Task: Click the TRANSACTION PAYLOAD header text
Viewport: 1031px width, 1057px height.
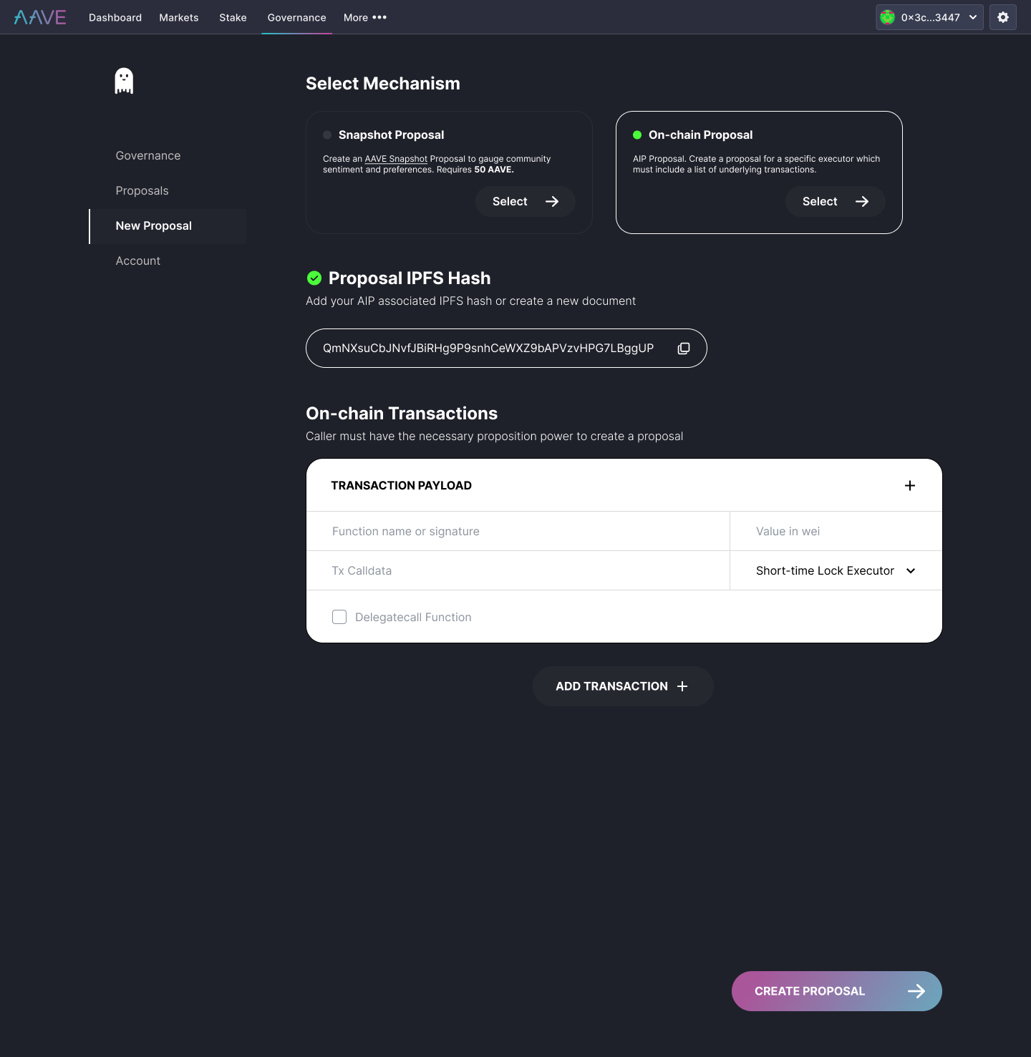Action: pos(401,485)
